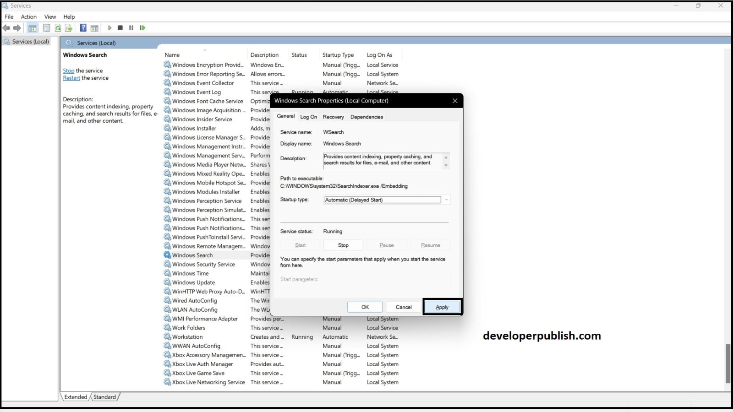
Task: Switch to the Standard view tab
Action: (104, 397)
